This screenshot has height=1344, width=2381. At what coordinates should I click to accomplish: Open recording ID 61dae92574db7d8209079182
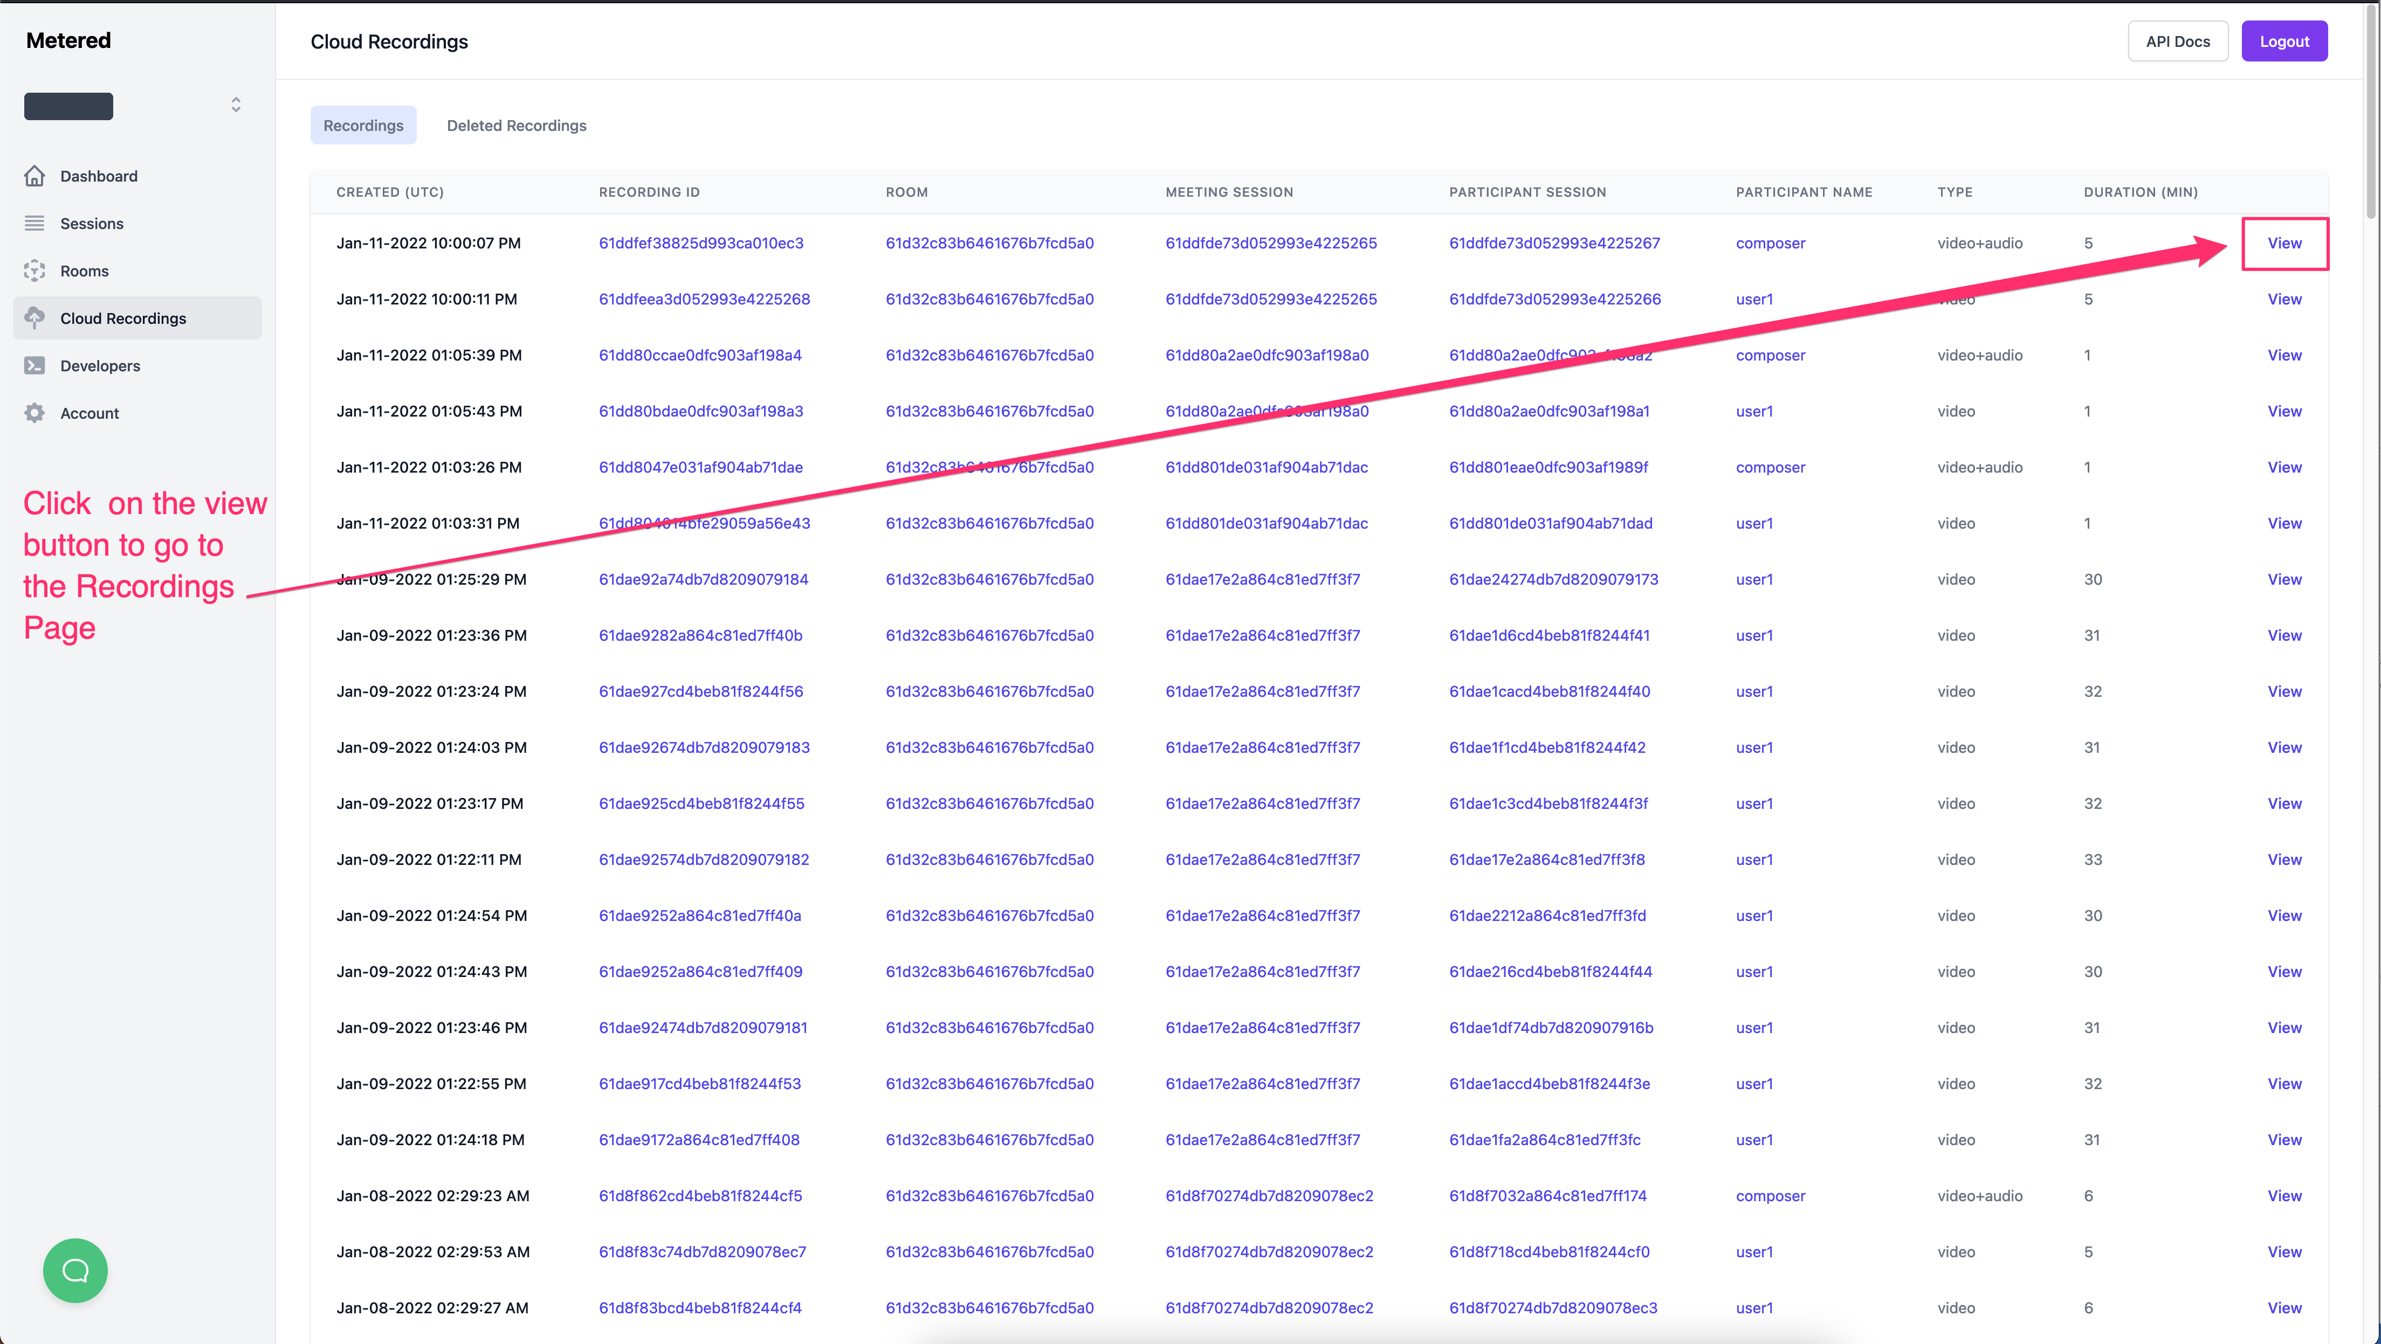(704, 859)
